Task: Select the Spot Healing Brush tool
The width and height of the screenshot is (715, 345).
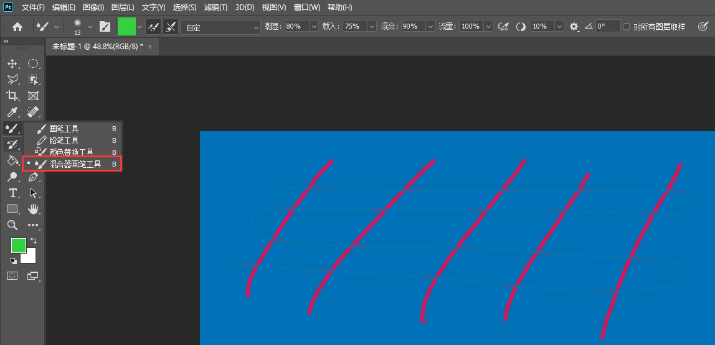Action: 33,112
